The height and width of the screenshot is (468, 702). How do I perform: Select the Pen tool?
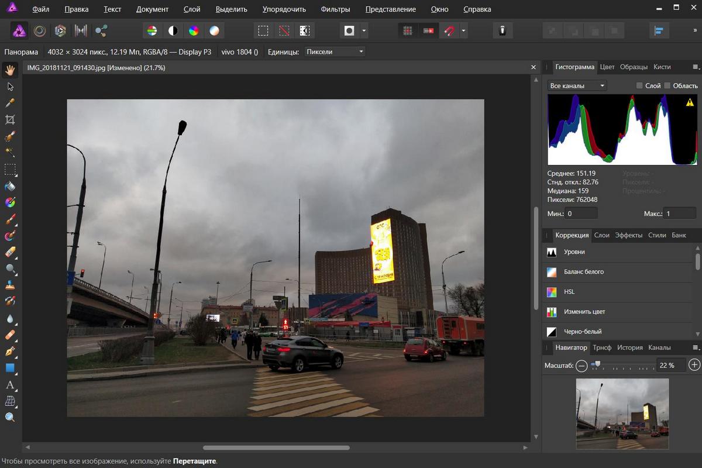(x=10, y=352)
